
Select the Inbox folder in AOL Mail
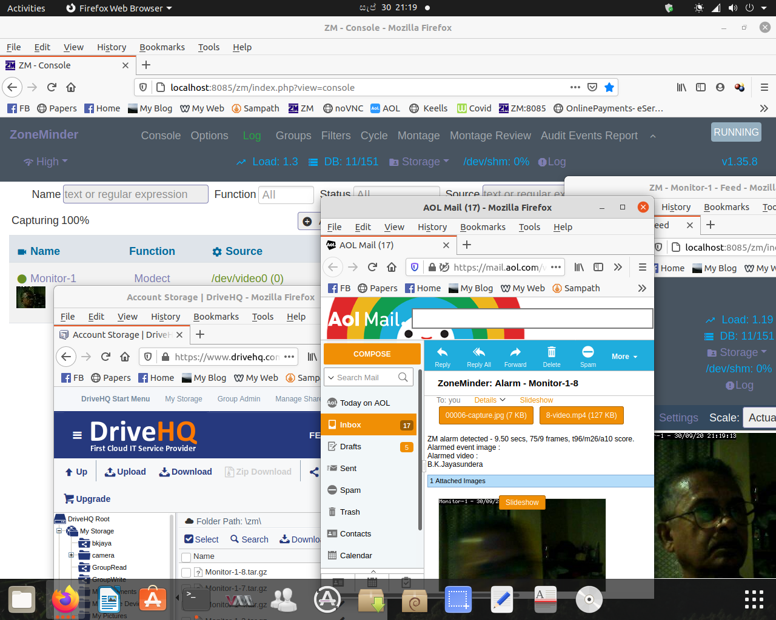(370, 425)
